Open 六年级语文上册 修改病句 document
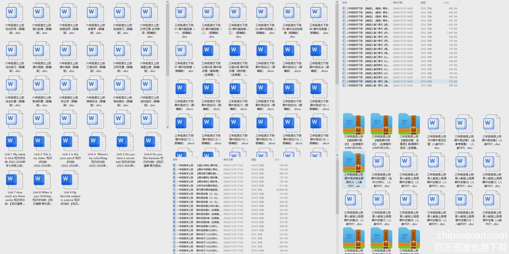The image size is (509, 254). click(x=122, y=91)
